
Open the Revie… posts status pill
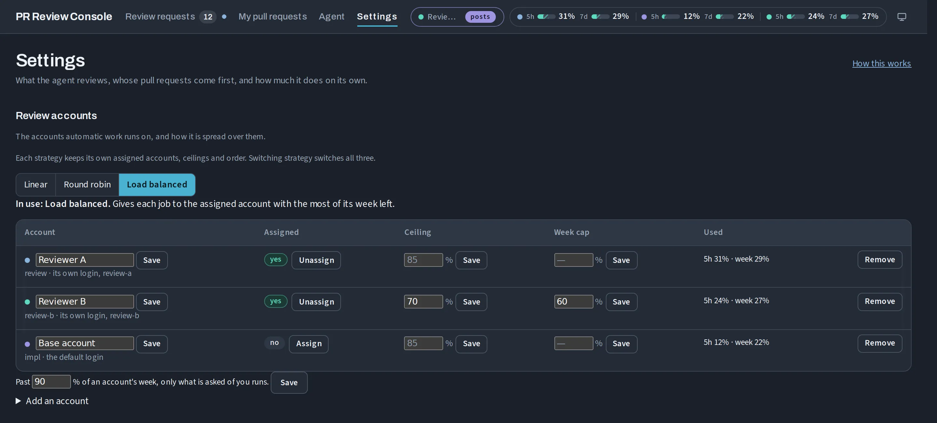coord(457,17)
